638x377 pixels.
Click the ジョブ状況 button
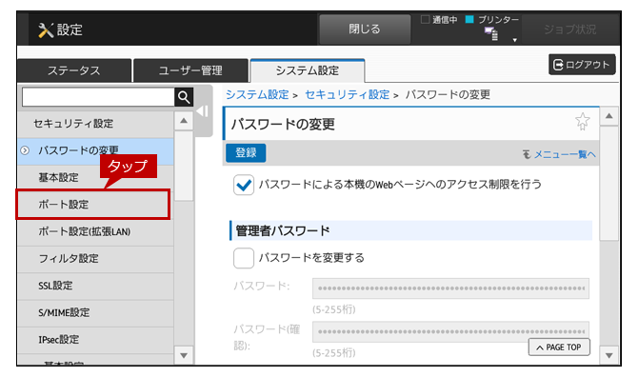570,30
